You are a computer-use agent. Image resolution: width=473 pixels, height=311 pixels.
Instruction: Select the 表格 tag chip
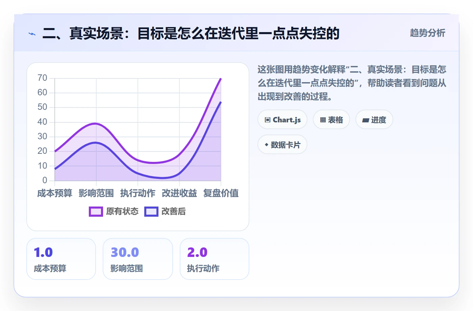(x=331, y=120)
